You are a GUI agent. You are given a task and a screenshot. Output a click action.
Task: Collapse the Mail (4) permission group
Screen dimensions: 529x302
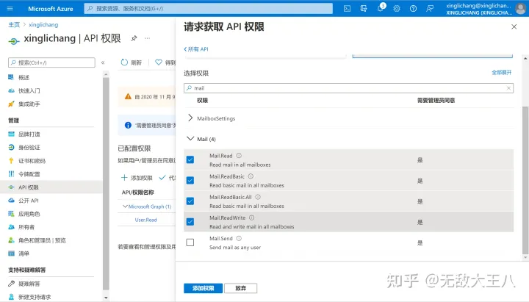[192, 139]
